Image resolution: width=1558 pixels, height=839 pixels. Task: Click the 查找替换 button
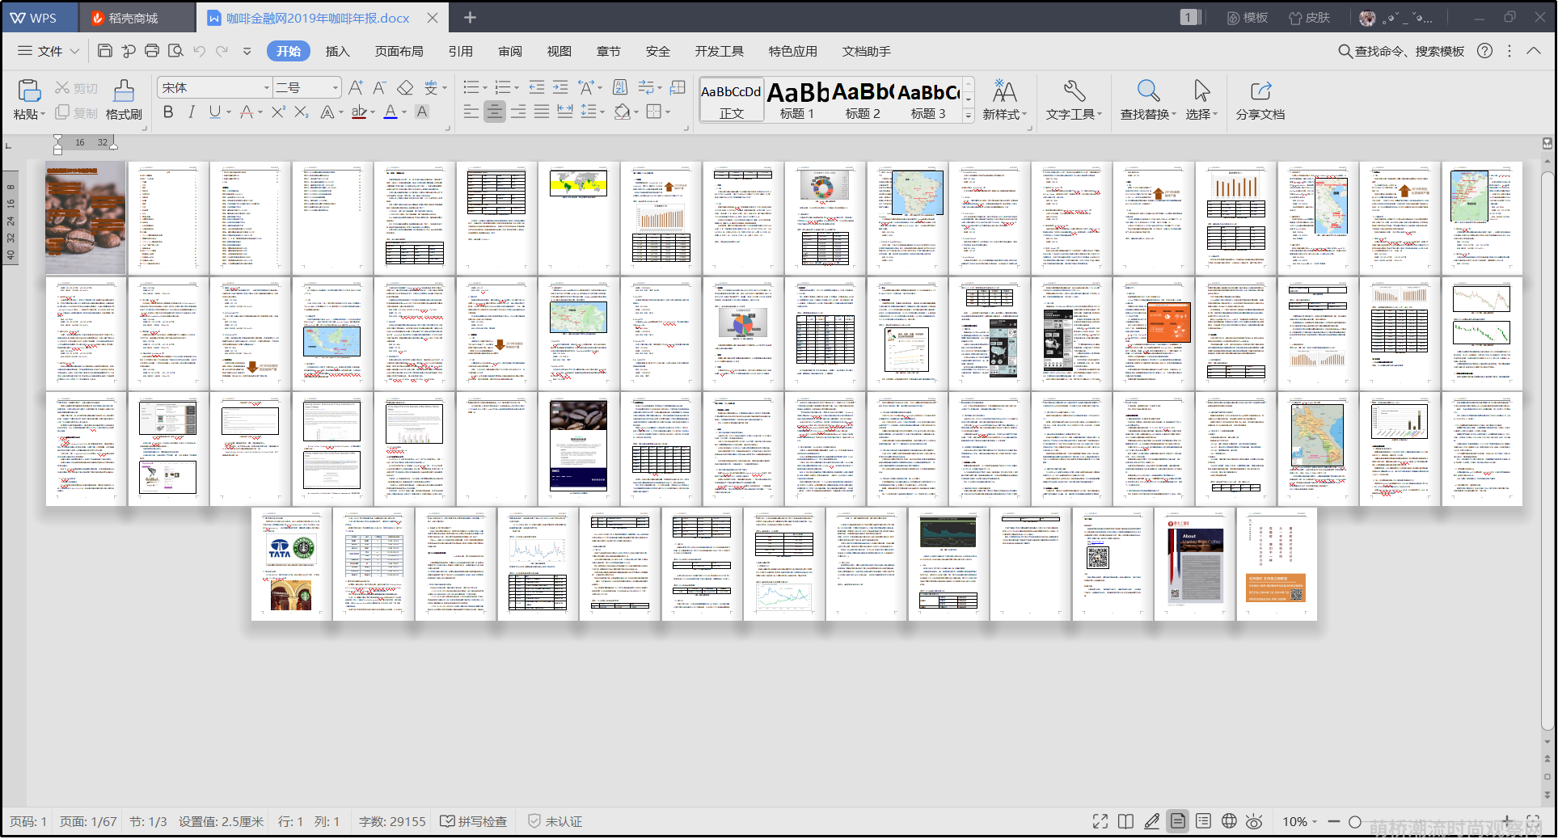[1148, 99]
